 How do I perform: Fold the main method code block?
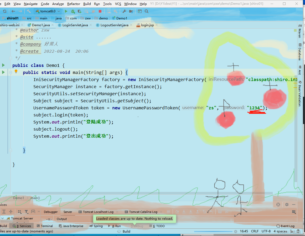tap(11, 73)
